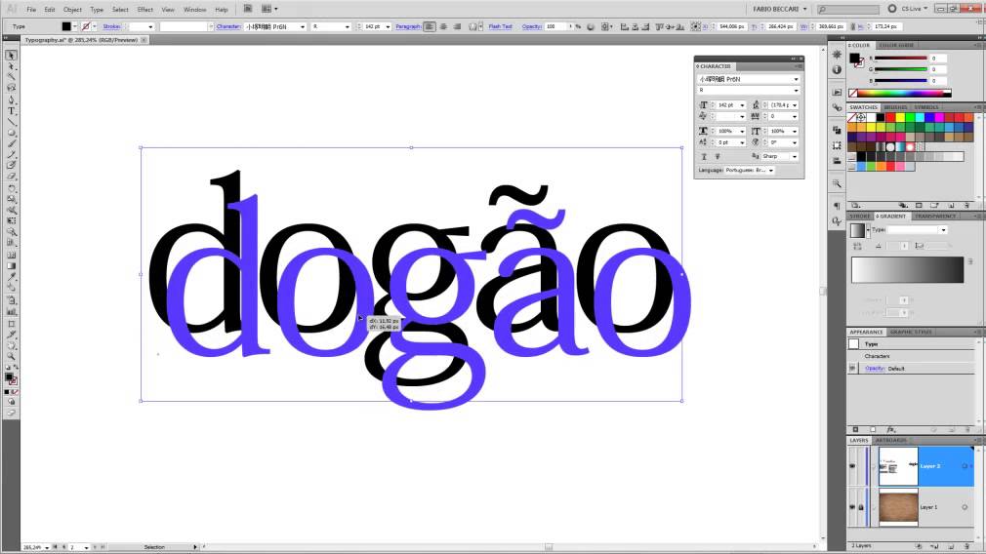Open font family dropdown in Character panel
Image resolution: width=986 pixels, height=554 pixels.
coord(796,79)
